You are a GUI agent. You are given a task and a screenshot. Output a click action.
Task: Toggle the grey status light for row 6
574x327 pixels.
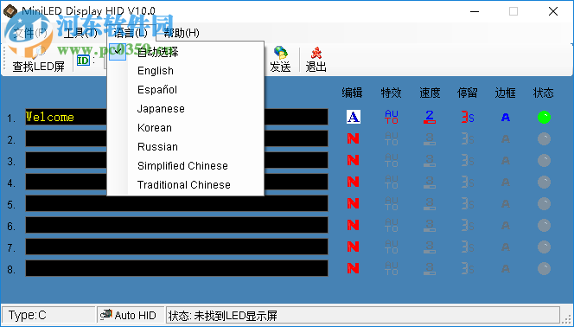(x=544, y=225)
